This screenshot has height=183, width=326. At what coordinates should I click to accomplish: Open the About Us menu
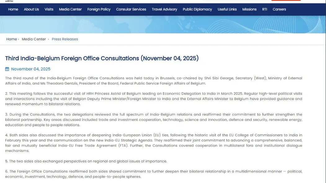pyautogui.click(x=31, y=9)
